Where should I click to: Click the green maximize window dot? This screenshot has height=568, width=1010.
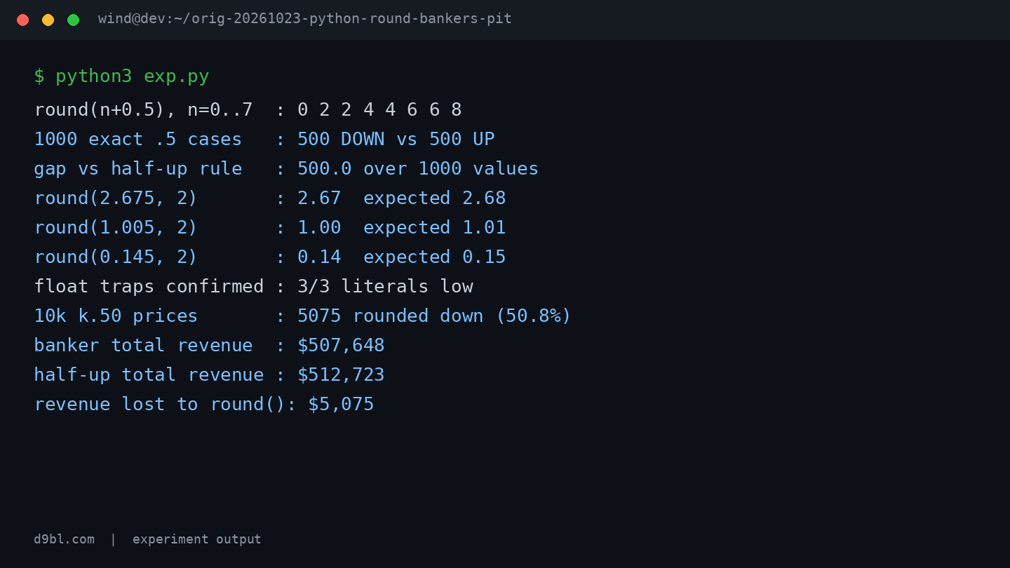tap(73, 20)
